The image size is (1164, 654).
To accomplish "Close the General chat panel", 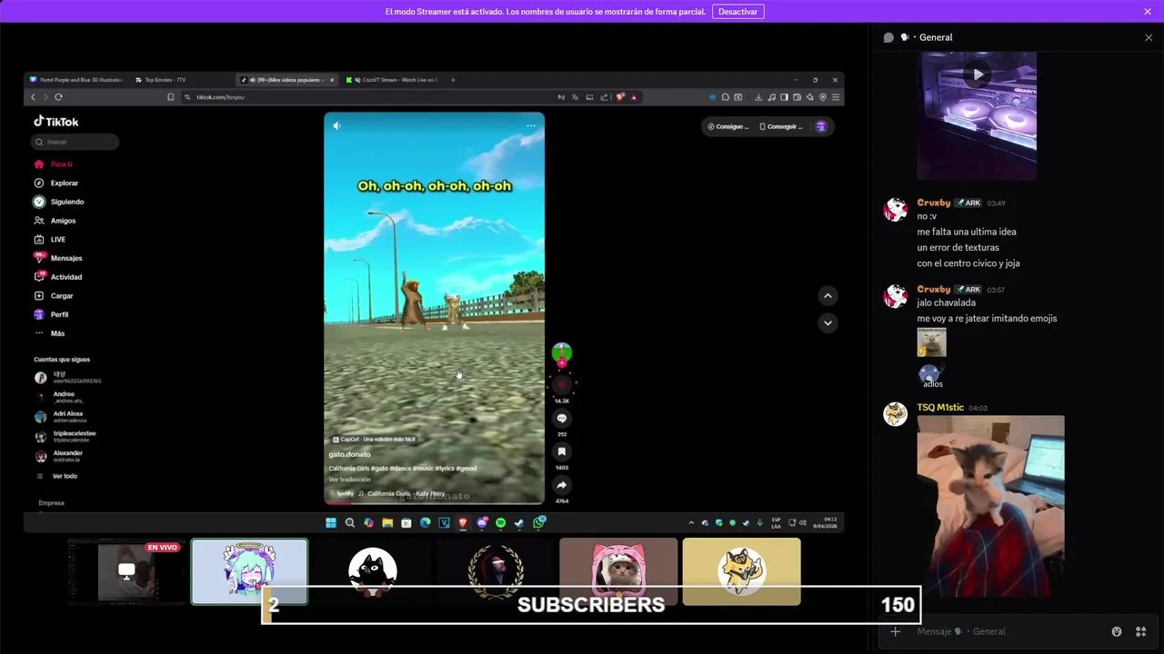I will 1149,37.
